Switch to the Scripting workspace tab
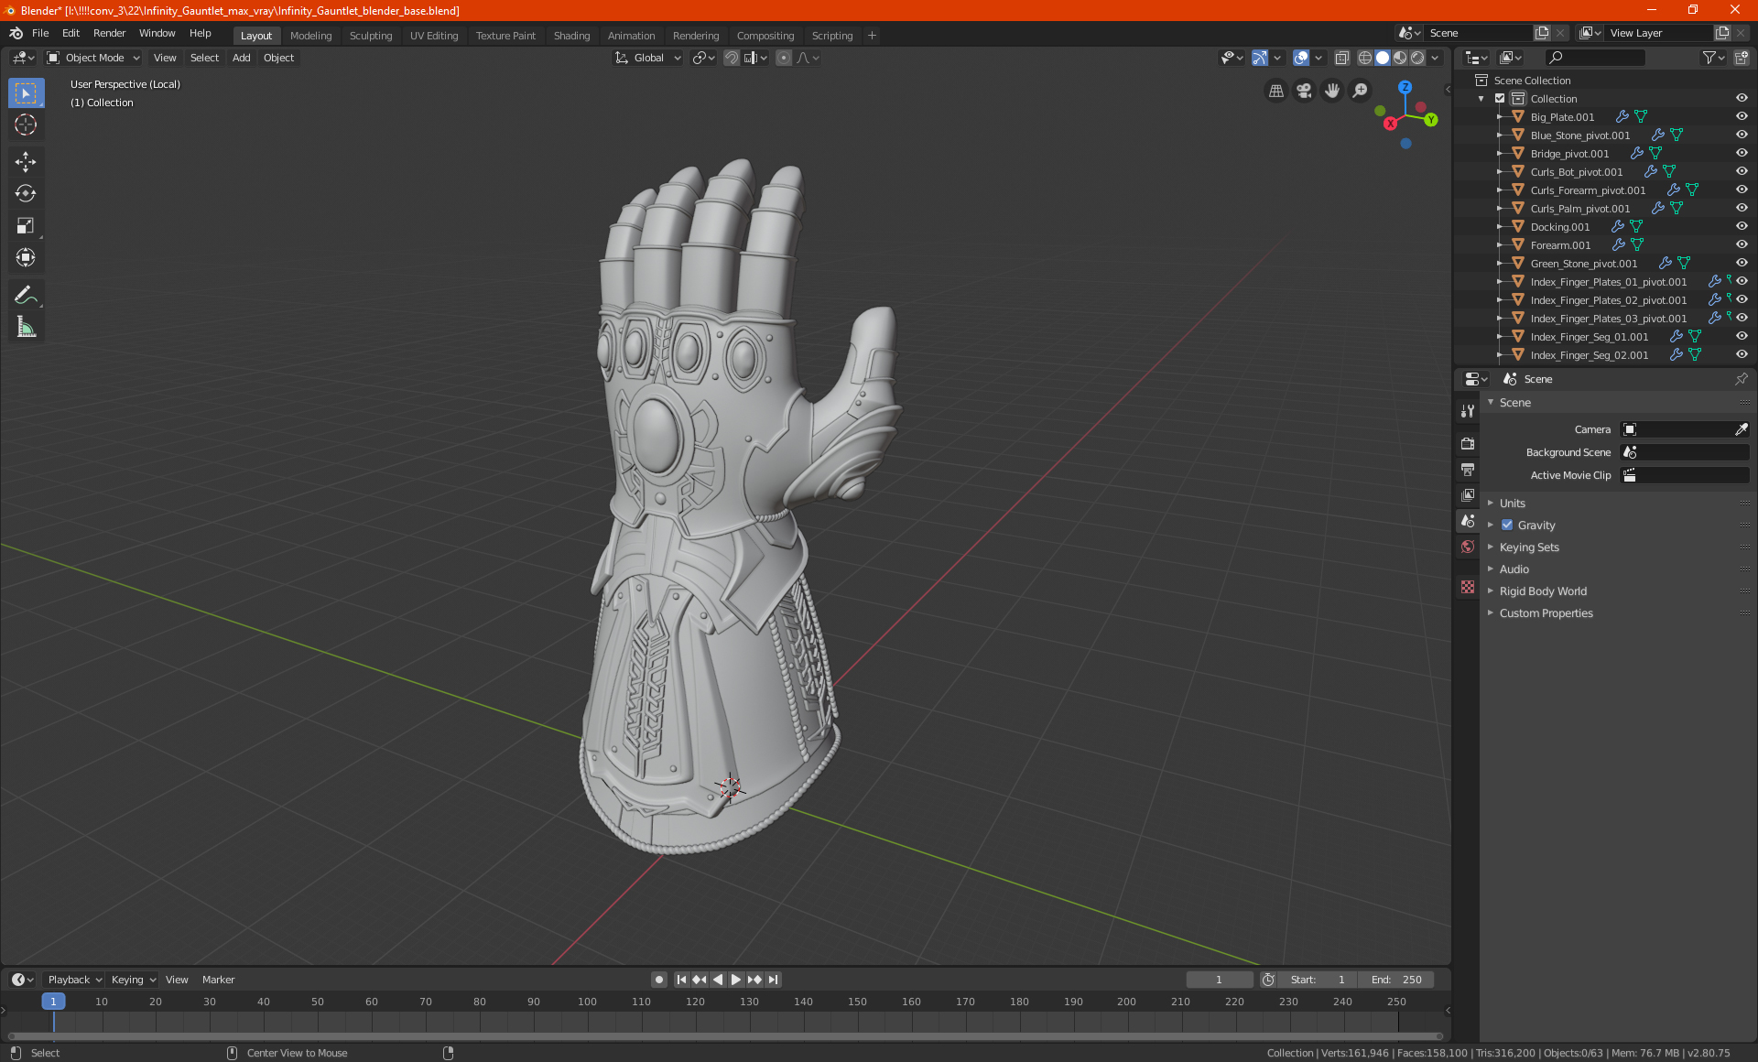 pos(831,36)
